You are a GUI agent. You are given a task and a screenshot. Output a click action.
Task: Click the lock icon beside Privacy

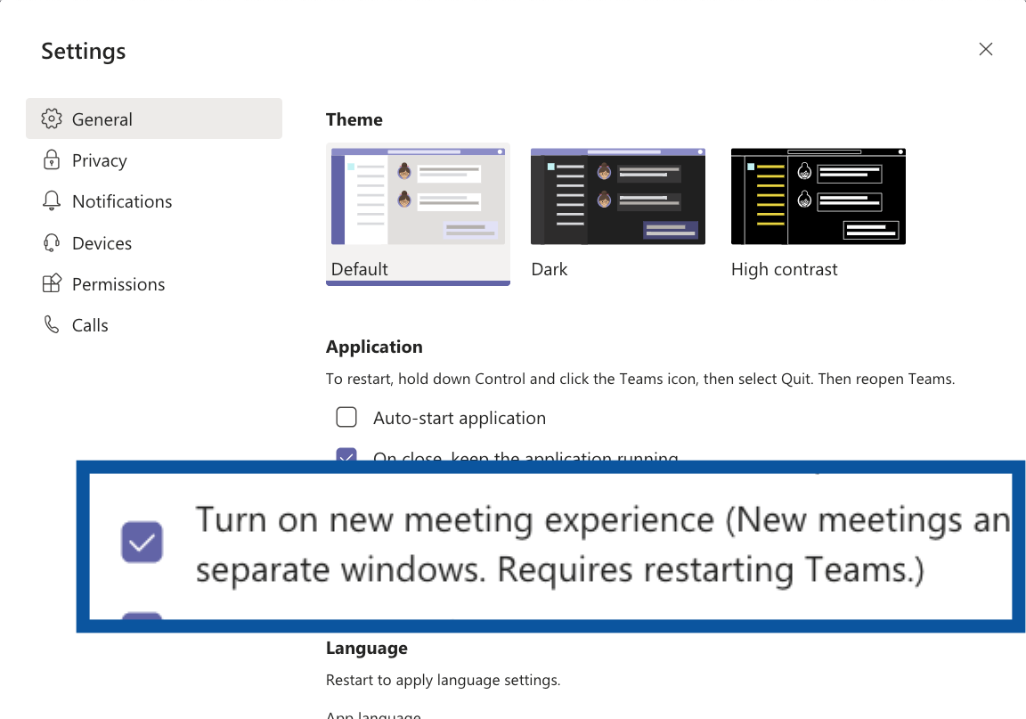click(x=52, y=159)
